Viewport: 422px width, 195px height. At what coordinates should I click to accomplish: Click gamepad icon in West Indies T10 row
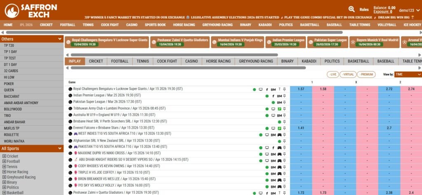(x=279, y=135)
